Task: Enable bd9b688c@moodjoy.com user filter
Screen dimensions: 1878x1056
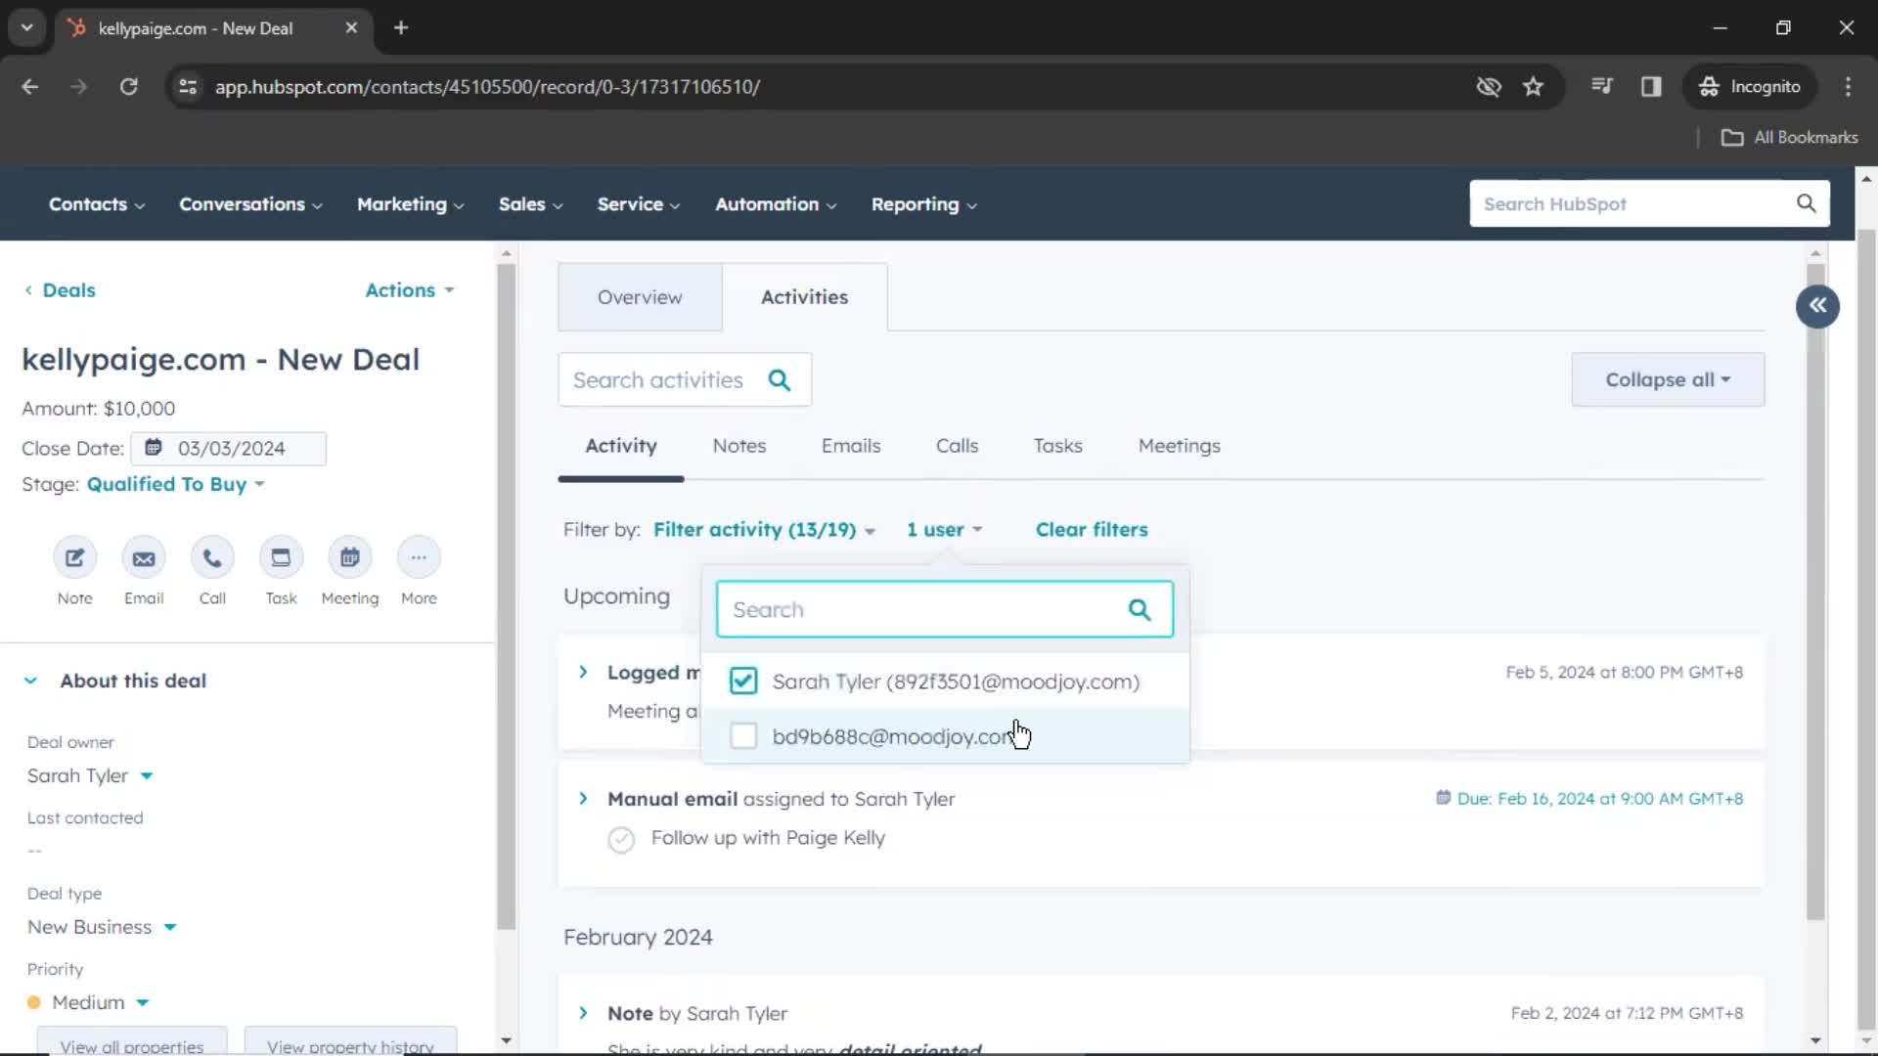Action: [744, 736]
